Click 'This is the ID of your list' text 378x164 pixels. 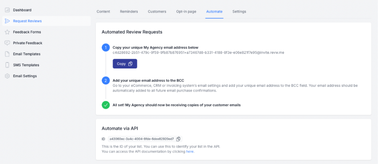(x=161, y=146)
